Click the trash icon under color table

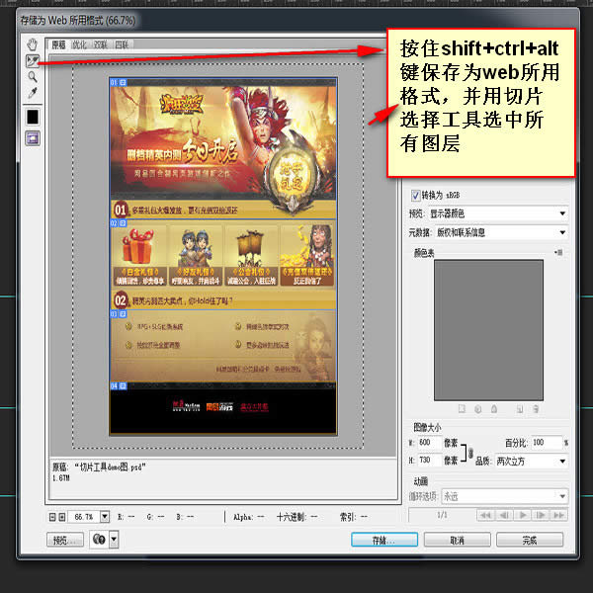point(538,407)
